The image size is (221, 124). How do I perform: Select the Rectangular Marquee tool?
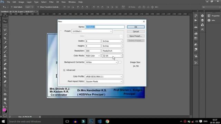pyautogui.click(x=5, y=25)
